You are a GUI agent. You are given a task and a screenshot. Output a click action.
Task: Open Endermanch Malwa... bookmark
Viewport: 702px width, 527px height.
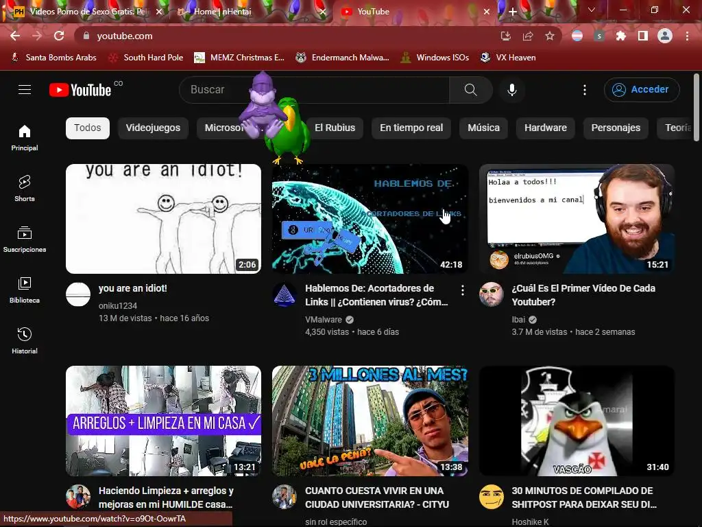(x=343, y=58)
